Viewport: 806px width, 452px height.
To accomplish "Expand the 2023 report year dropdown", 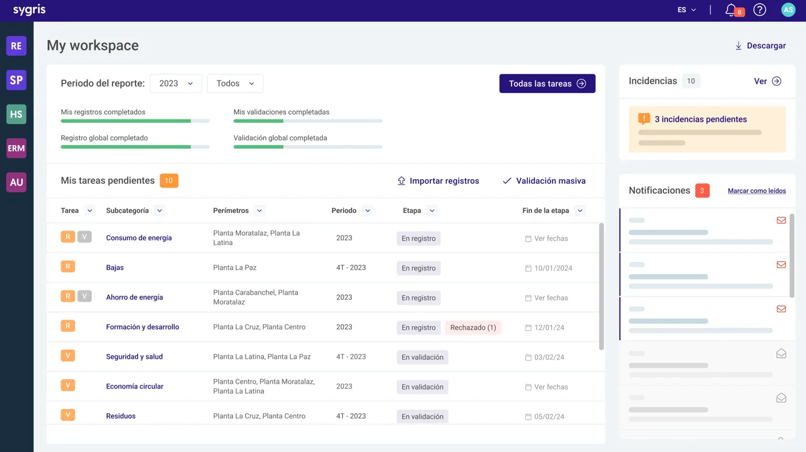I will 176,84.
